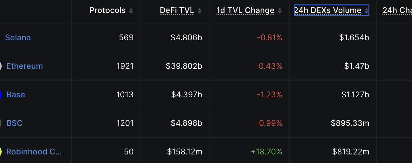Screen dimensions: 412x163
Task: Open the Ethereum chain page
Action: coord(24,66)
